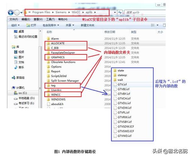Sort by 大小 column header

(160, 32)
